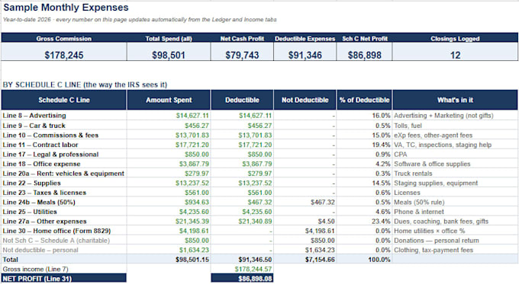Viewport: 519px width, 284px height.
Task: Select Line 30 – Home office (Form 8829)
Action: [x=56, y=231]
